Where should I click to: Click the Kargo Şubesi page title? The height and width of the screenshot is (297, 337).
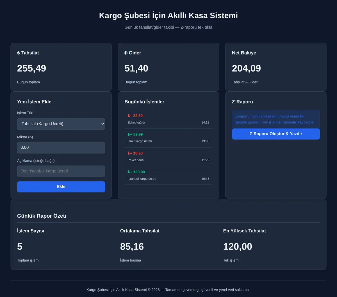coord(168,15)
